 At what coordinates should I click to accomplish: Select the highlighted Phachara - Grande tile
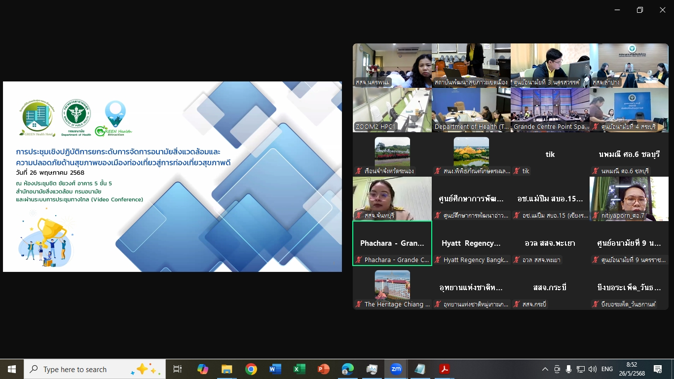coord(392,243)
